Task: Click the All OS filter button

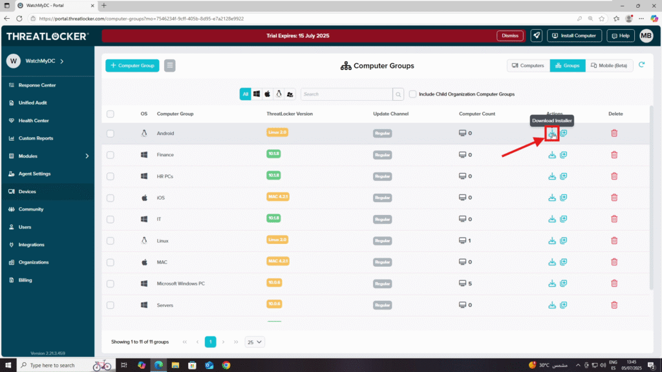Action: point(245,94)
